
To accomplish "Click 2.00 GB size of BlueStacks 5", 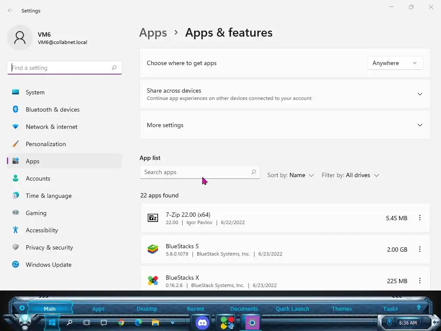I will (397, 250).
